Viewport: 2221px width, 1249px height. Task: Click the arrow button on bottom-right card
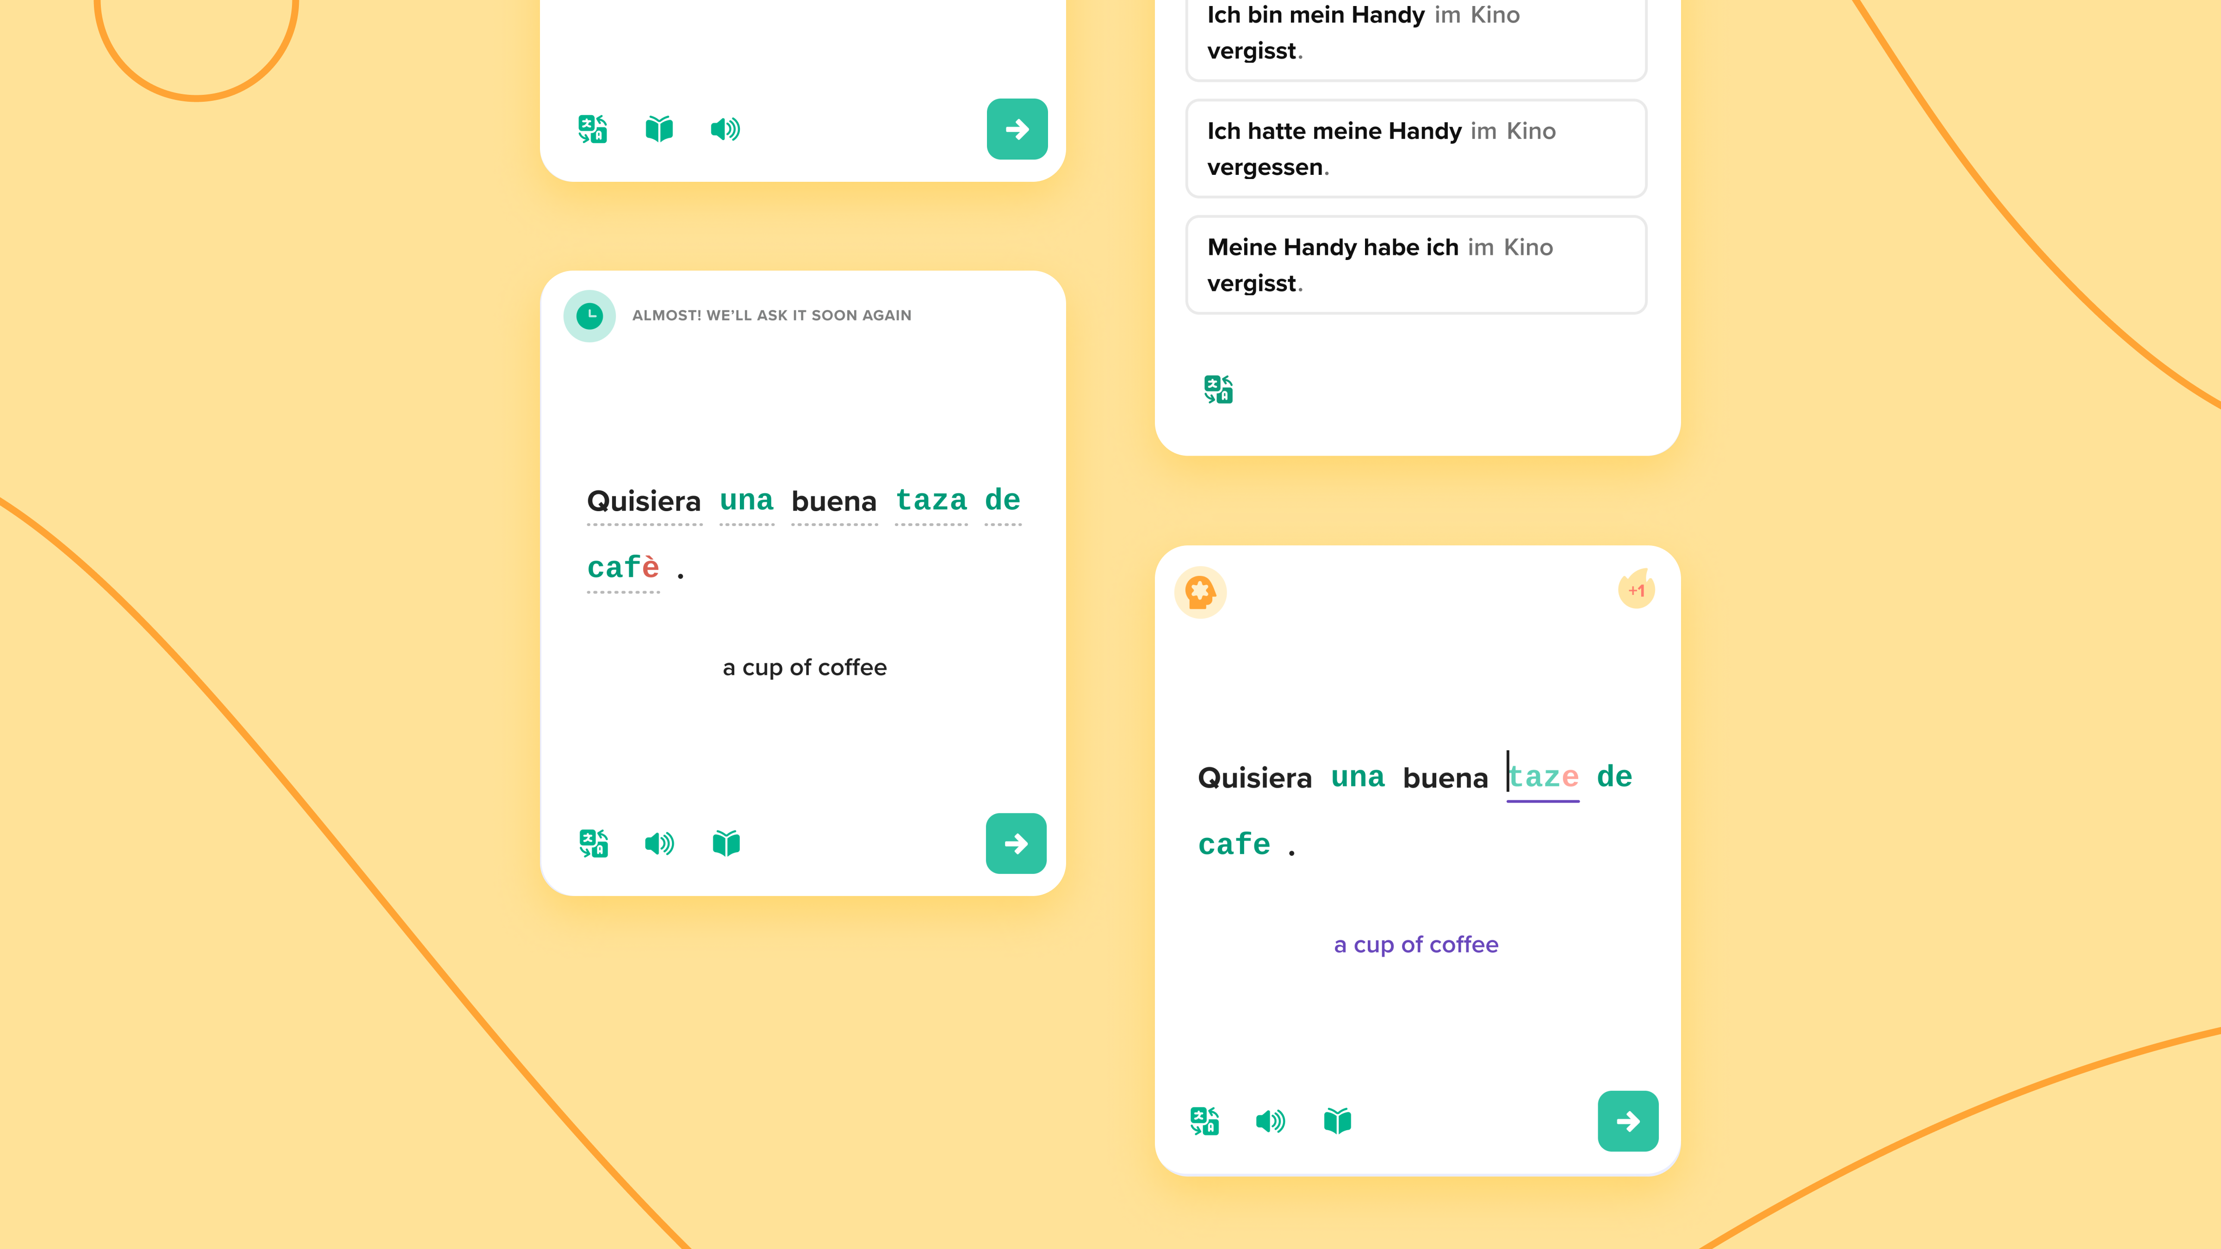[x=1628, y=1121]
